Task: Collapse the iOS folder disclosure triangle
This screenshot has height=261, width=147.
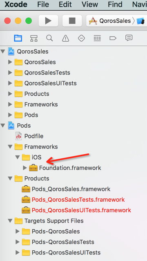Action: (18, 157)
